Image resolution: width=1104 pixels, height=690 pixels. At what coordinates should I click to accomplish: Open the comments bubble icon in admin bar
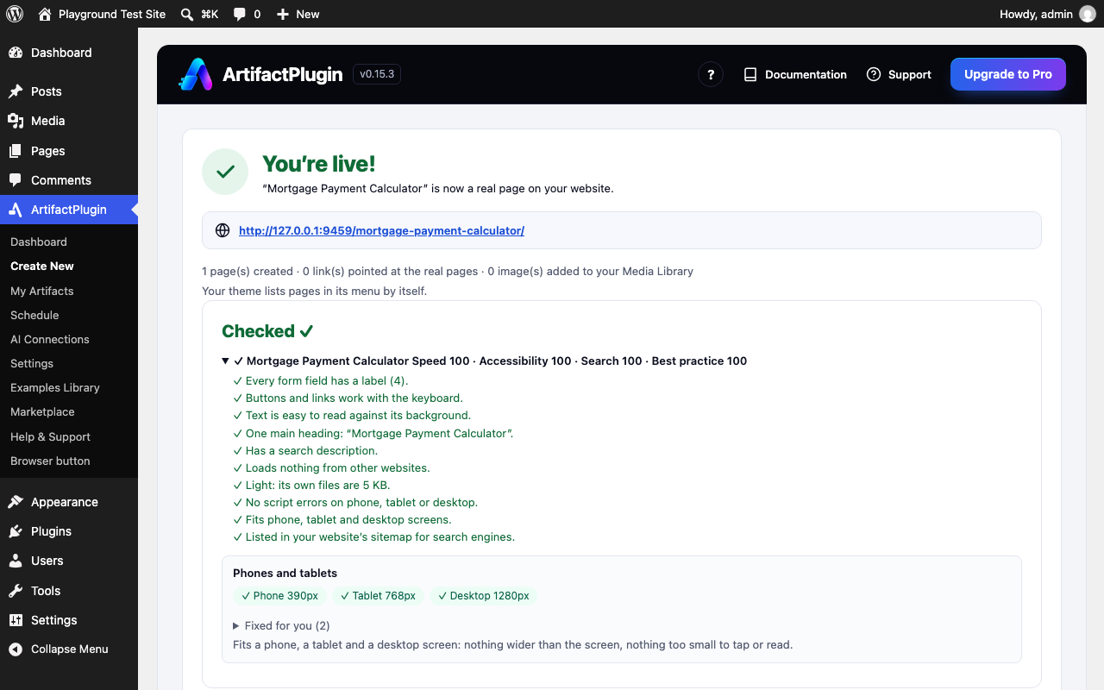240,14
